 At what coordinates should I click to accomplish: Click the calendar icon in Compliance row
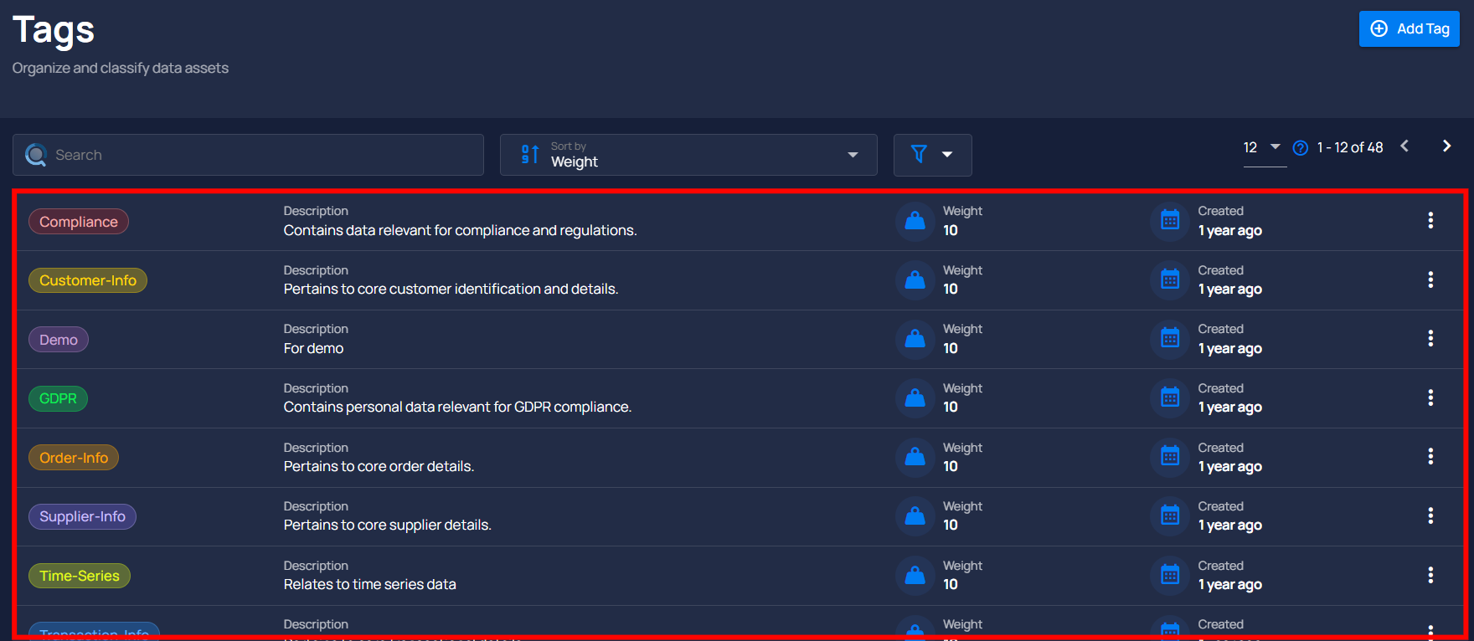coord(1170,221)
